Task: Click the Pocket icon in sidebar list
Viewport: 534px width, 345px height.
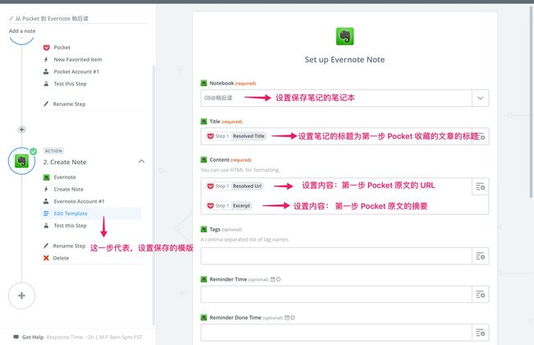Action: pyautogui.click(x=46, y=48)
